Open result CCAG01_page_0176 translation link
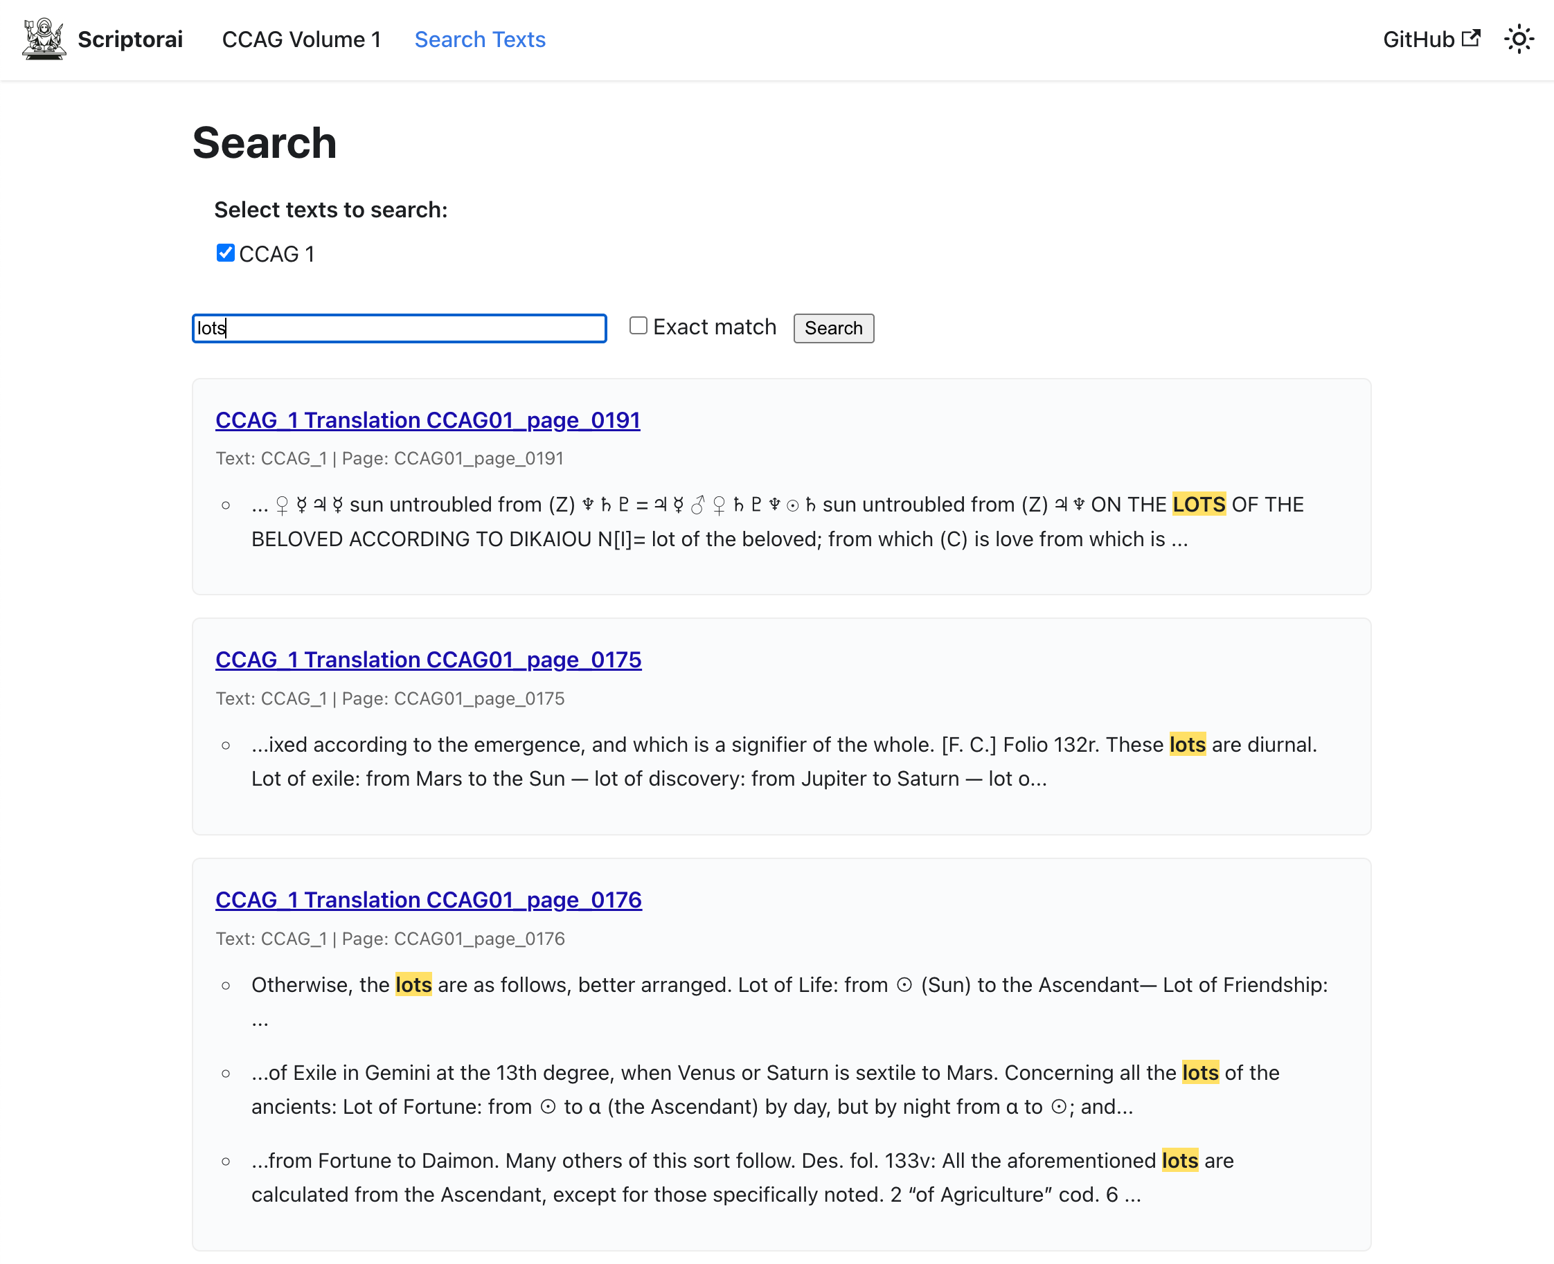The height and width of the screenshot is (1264, 1554). pyautogui.click(x=428, y=900)
